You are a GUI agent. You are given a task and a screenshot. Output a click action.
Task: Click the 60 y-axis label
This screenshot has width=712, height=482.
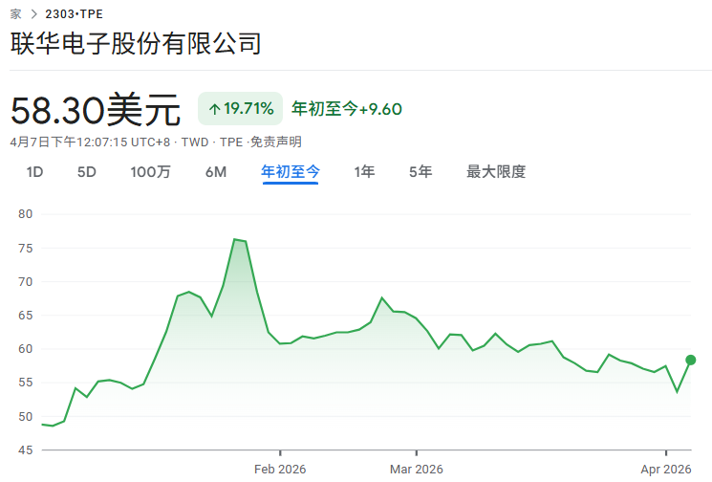coord(26,349)
